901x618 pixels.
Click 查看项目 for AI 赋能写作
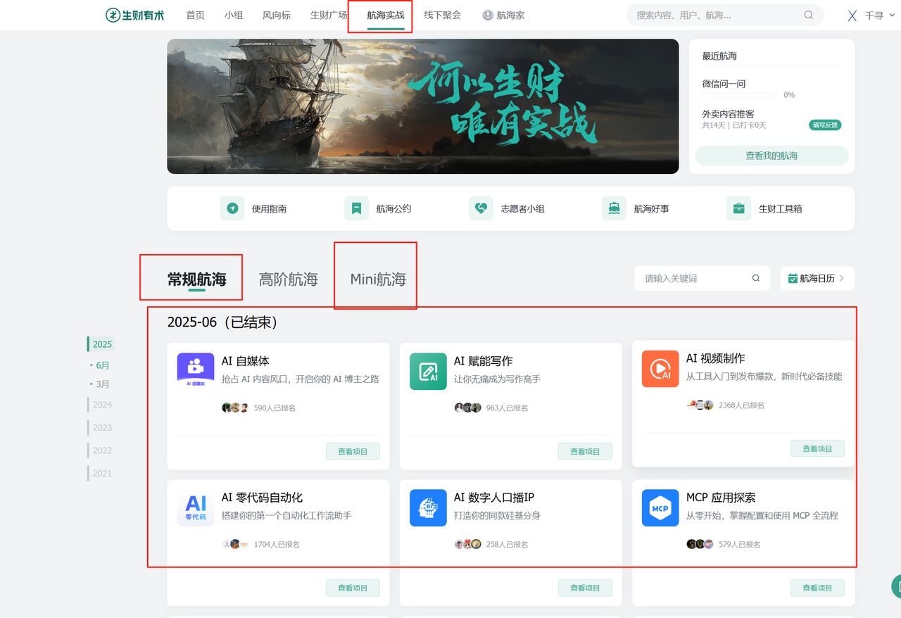pos(585,451)
